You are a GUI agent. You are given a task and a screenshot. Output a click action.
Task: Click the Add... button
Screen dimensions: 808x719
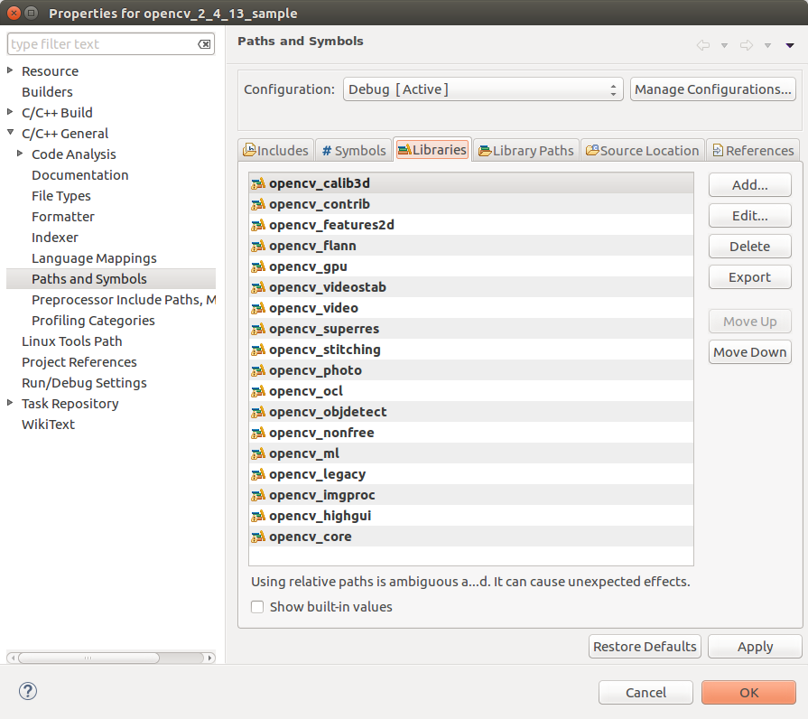(750, 185)
